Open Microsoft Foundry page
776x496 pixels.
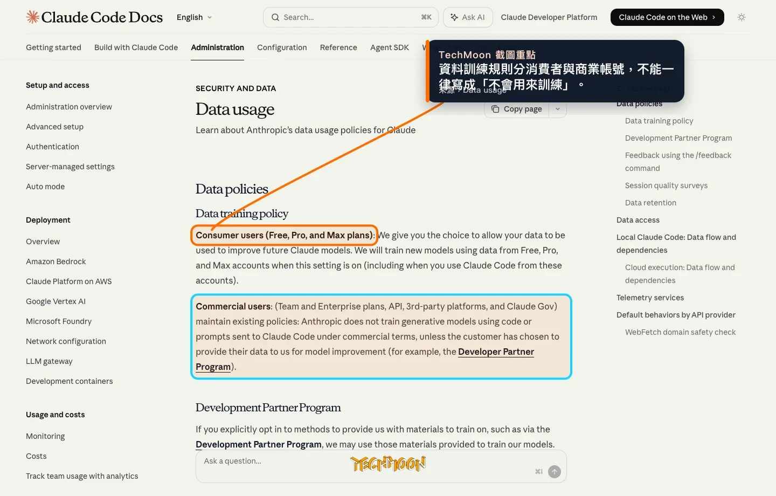tap(59, 321)
